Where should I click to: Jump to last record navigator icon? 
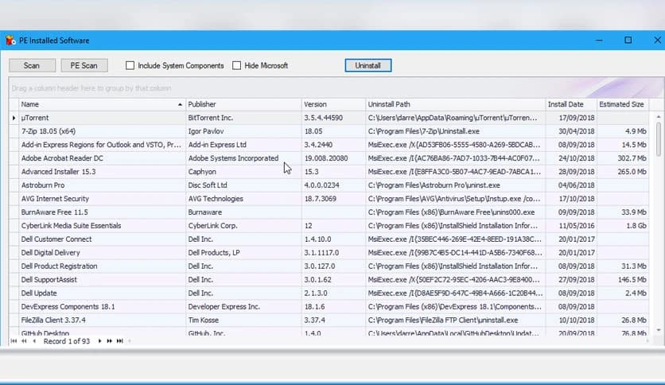pyautogui.click(x=120, y=341)
